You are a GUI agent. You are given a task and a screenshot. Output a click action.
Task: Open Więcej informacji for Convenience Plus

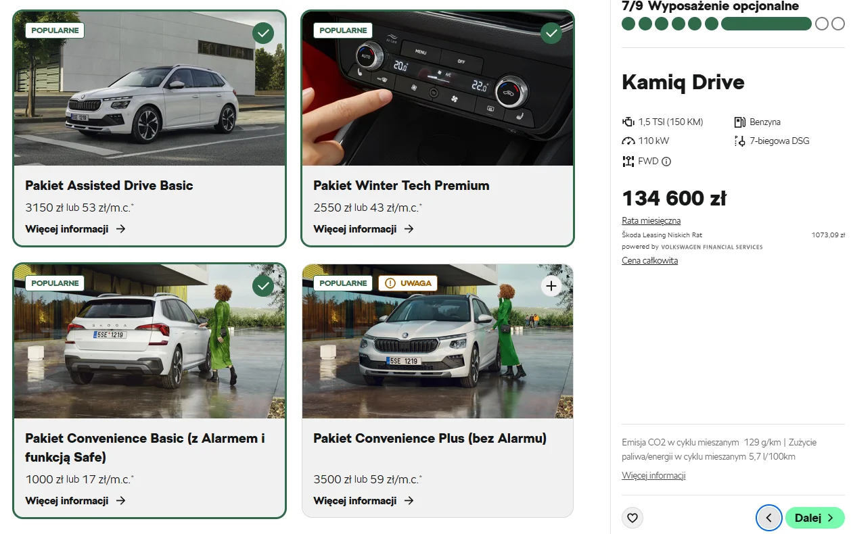pos(363,501)
